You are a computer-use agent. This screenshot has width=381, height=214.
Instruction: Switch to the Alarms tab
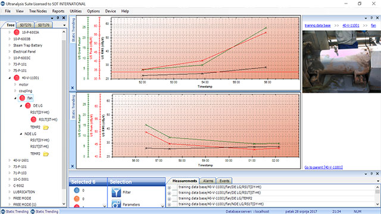click(208, 181)
